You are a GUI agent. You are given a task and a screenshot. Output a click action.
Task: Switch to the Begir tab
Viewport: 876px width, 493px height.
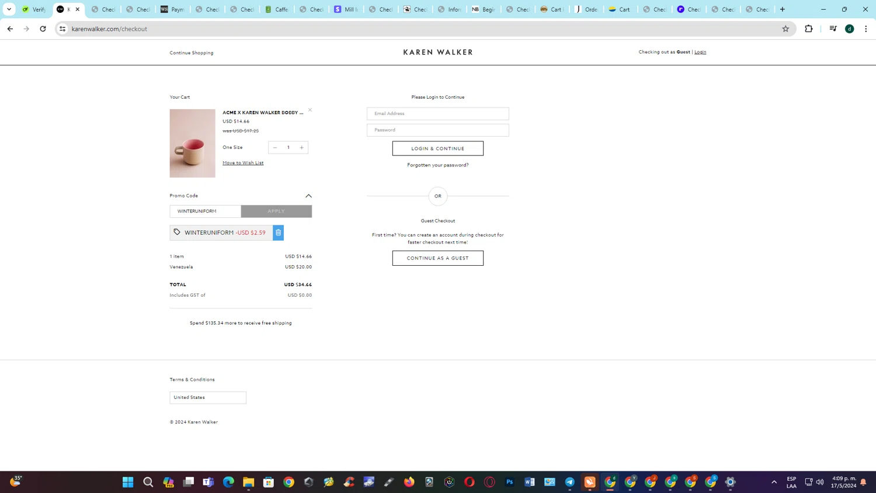click(x=484, y=9)
